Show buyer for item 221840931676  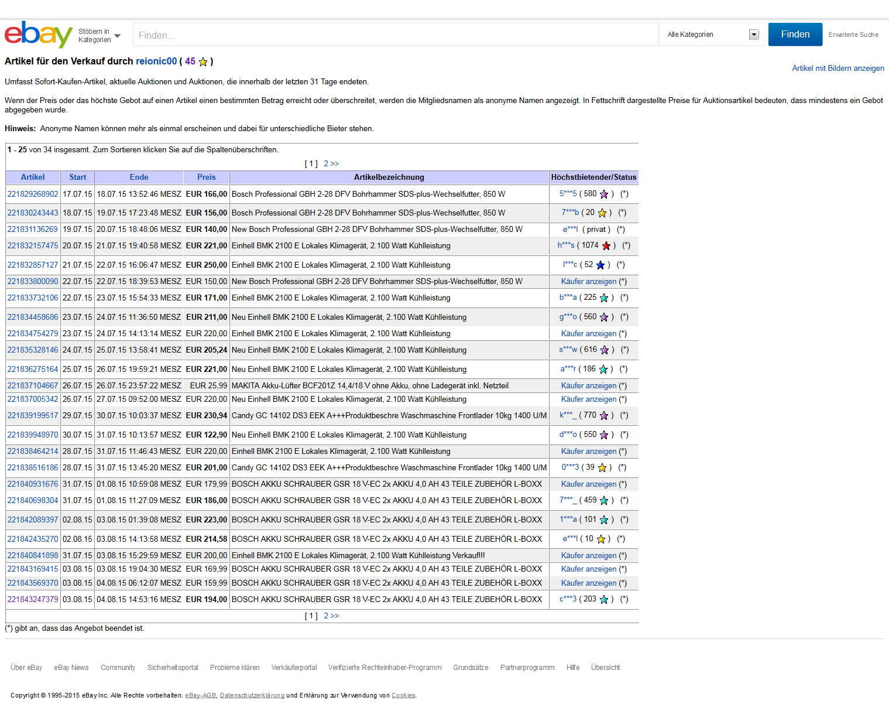point(589,484)
